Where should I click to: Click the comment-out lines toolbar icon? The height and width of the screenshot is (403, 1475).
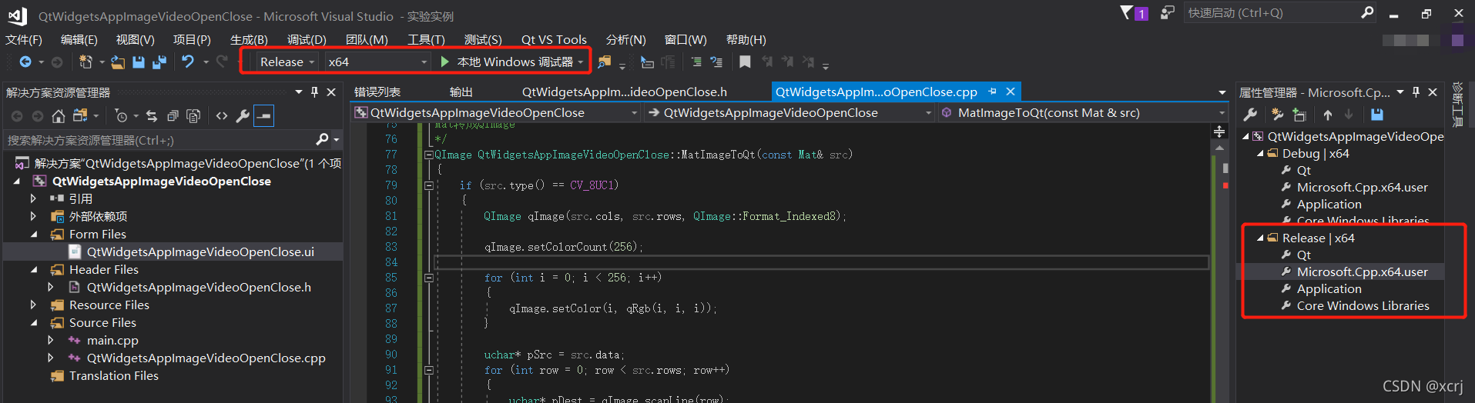click(696, 62)
